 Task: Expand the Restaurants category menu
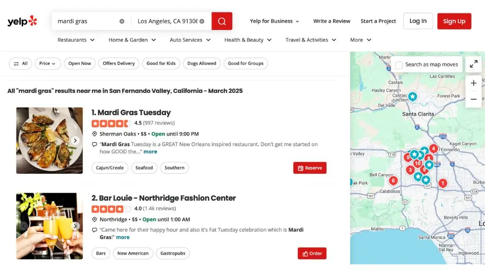tap(76, 40)
